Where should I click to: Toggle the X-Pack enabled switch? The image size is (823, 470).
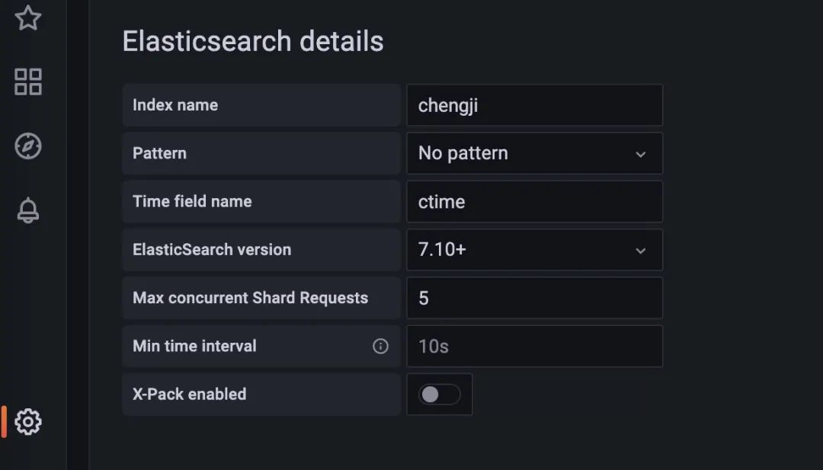440,395
